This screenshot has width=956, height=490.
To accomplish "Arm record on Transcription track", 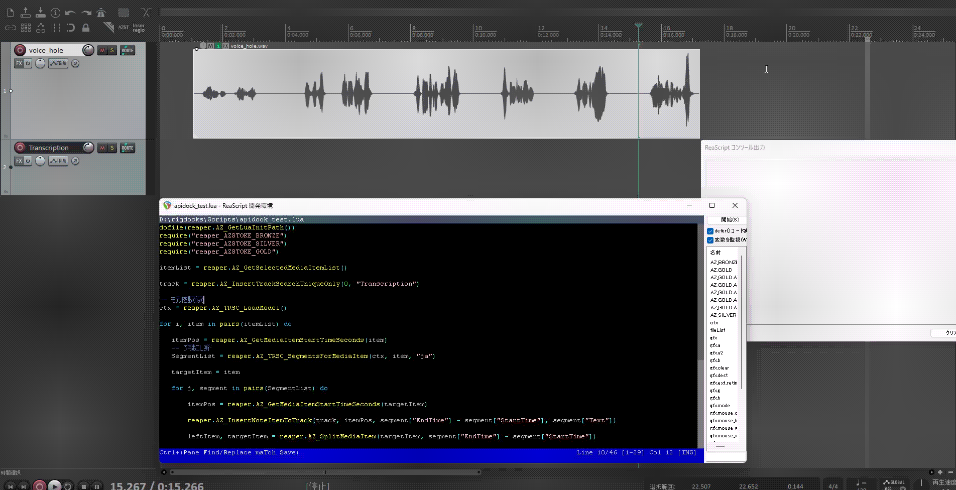I will tap(20, 148).
